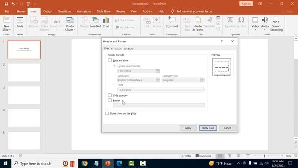Screen dimensions: 298x168
Task: Select the Fixed radio button
Action: (x=115, y=85)
